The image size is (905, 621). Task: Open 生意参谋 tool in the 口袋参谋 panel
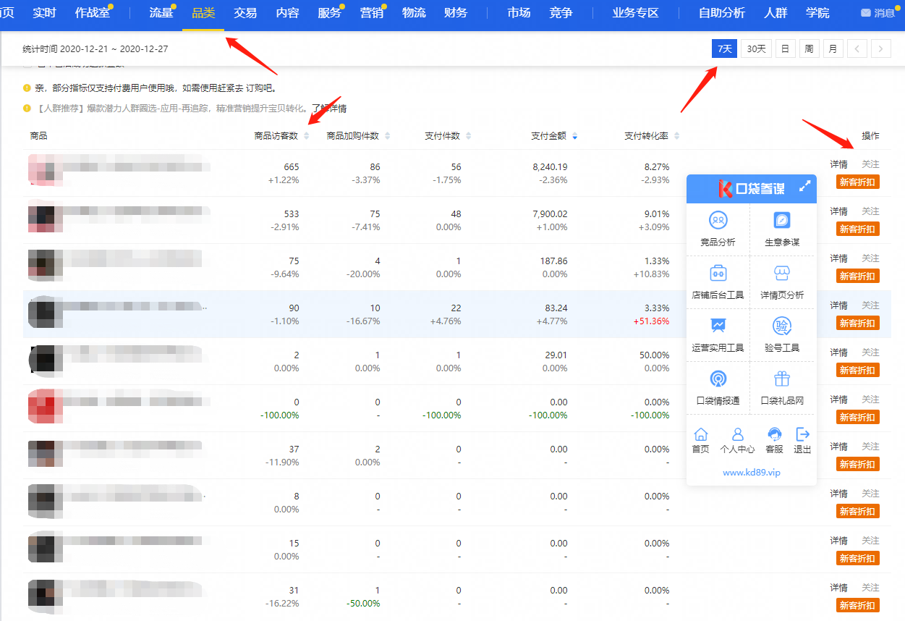pyautogui.click(x=782, y=230)
